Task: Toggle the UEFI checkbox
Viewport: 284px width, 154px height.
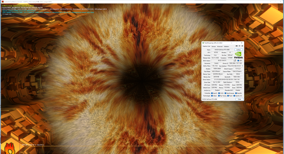Action: [238, 61]
